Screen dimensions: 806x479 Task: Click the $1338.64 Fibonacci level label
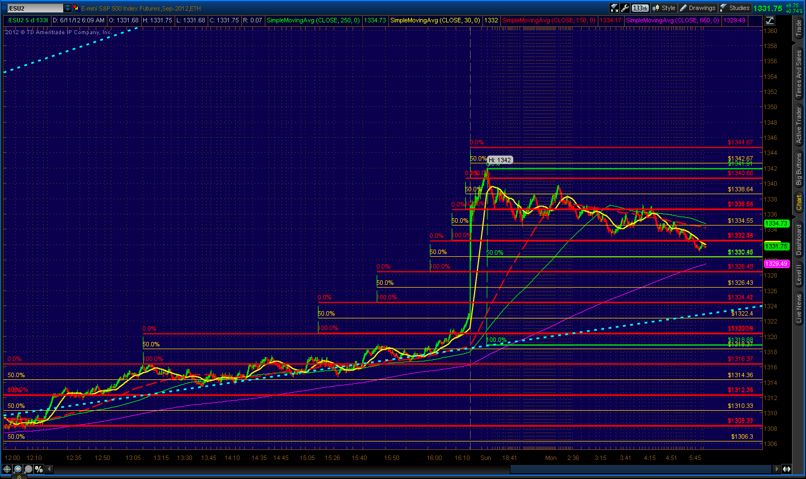[x=740, y=190]
